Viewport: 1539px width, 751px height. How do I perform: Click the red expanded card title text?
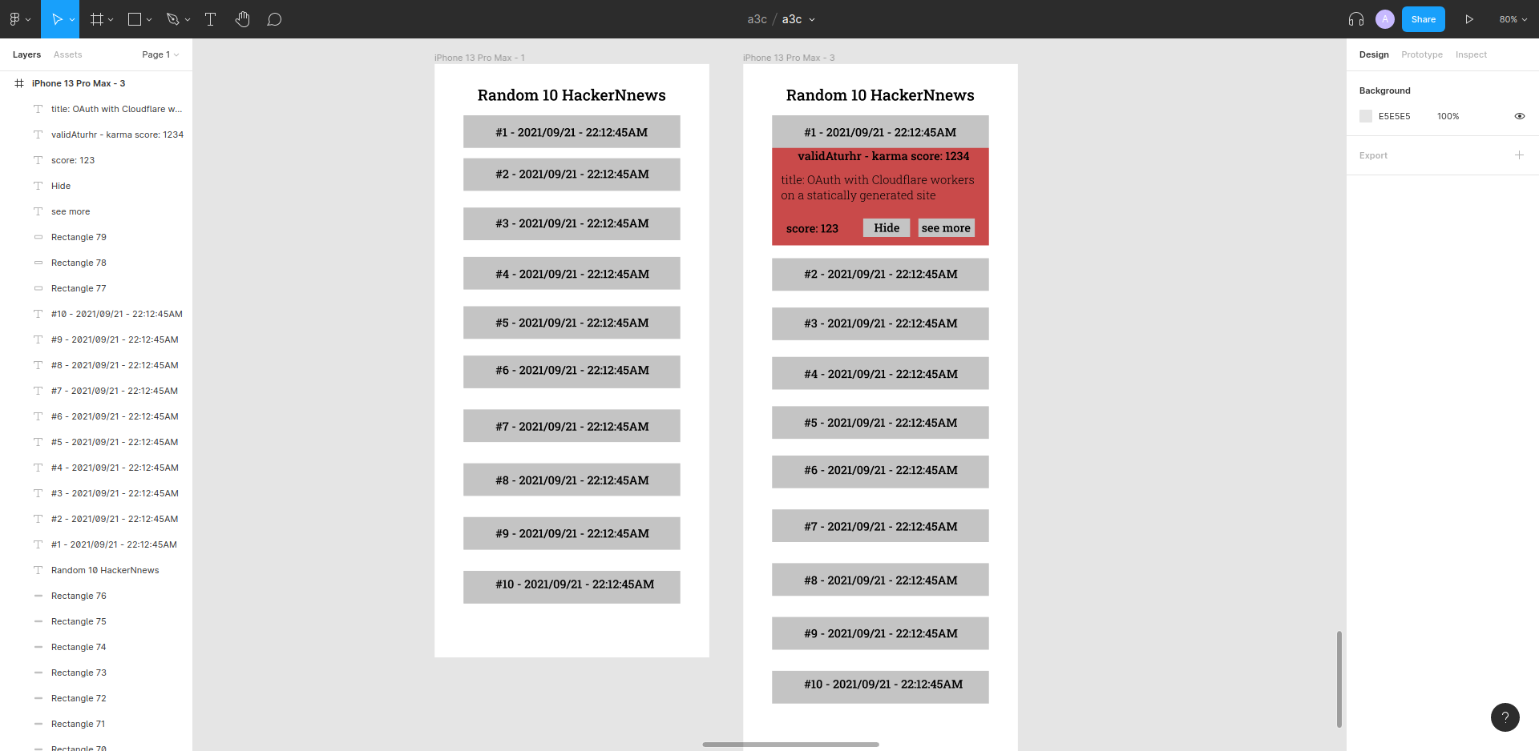(878, 187)
